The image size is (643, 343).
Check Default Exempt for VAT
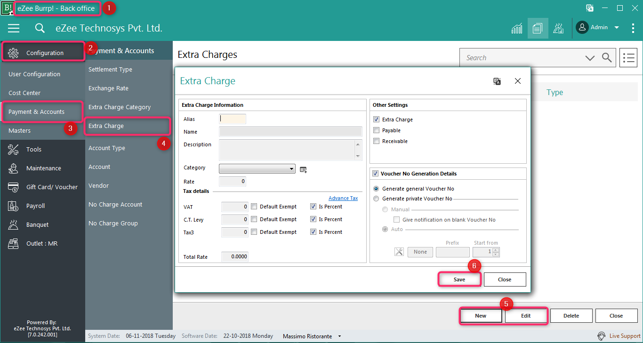coord(254,207)
